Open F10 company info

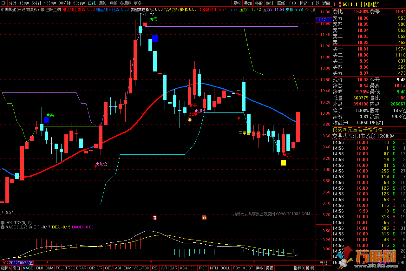click(x=292, y=3)
